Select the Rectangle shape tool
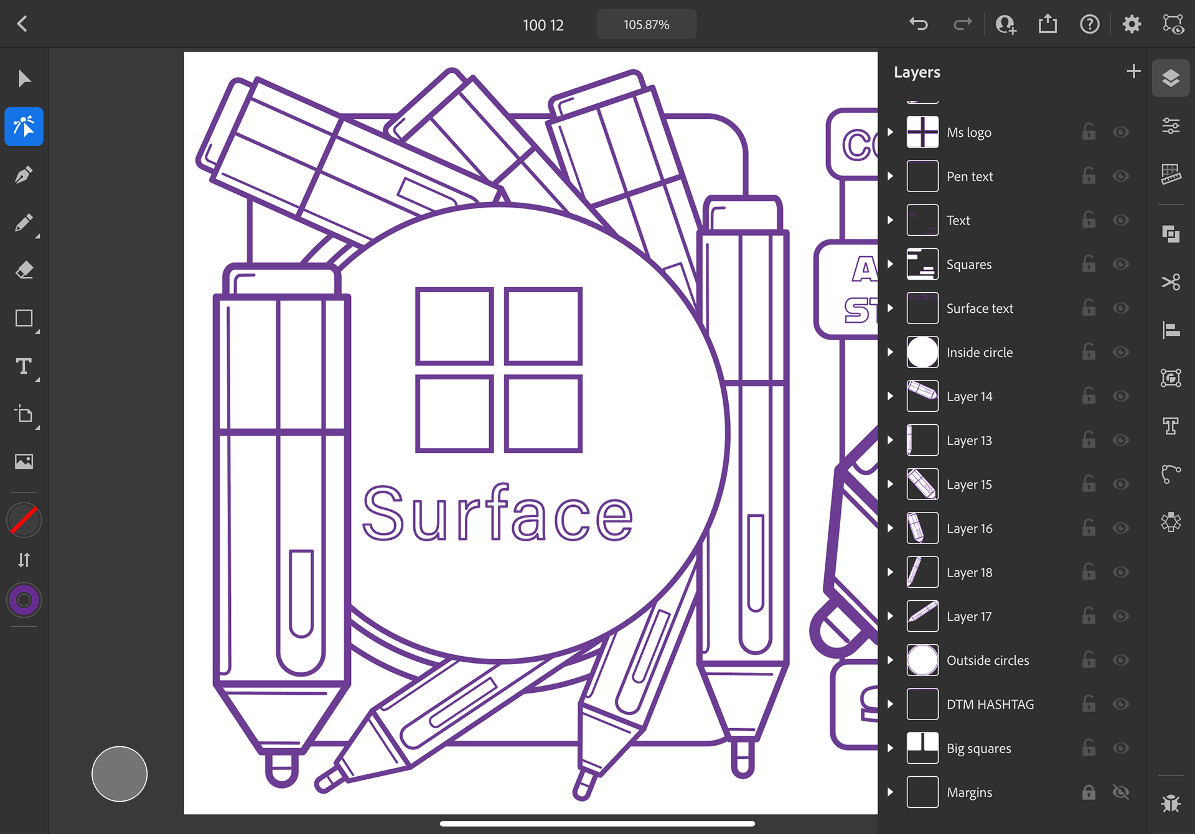Screen dimensions: 1195x834 (x=24, y=318)
